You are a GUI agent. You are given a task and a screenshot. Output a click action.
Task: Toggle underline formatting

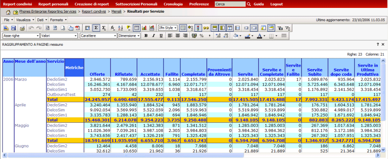[x=161, y=36]
